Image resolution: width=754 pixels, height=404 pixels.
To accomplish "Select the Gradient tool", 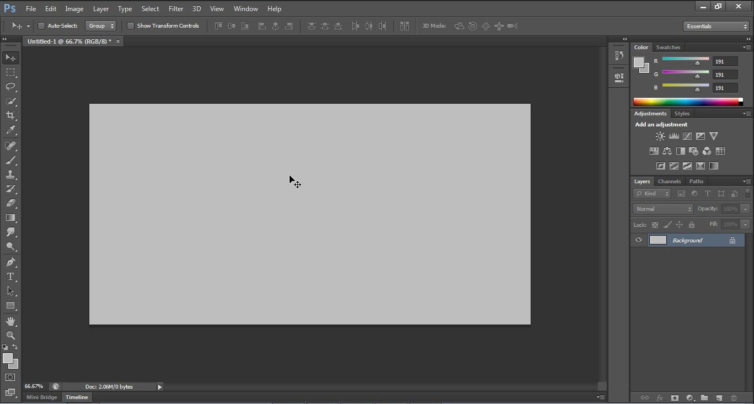I will pos(10,217).
